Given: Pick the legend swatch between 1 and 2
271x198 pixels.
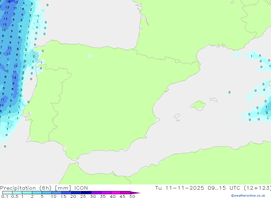Looking at the screenshot, I should 27,193.
